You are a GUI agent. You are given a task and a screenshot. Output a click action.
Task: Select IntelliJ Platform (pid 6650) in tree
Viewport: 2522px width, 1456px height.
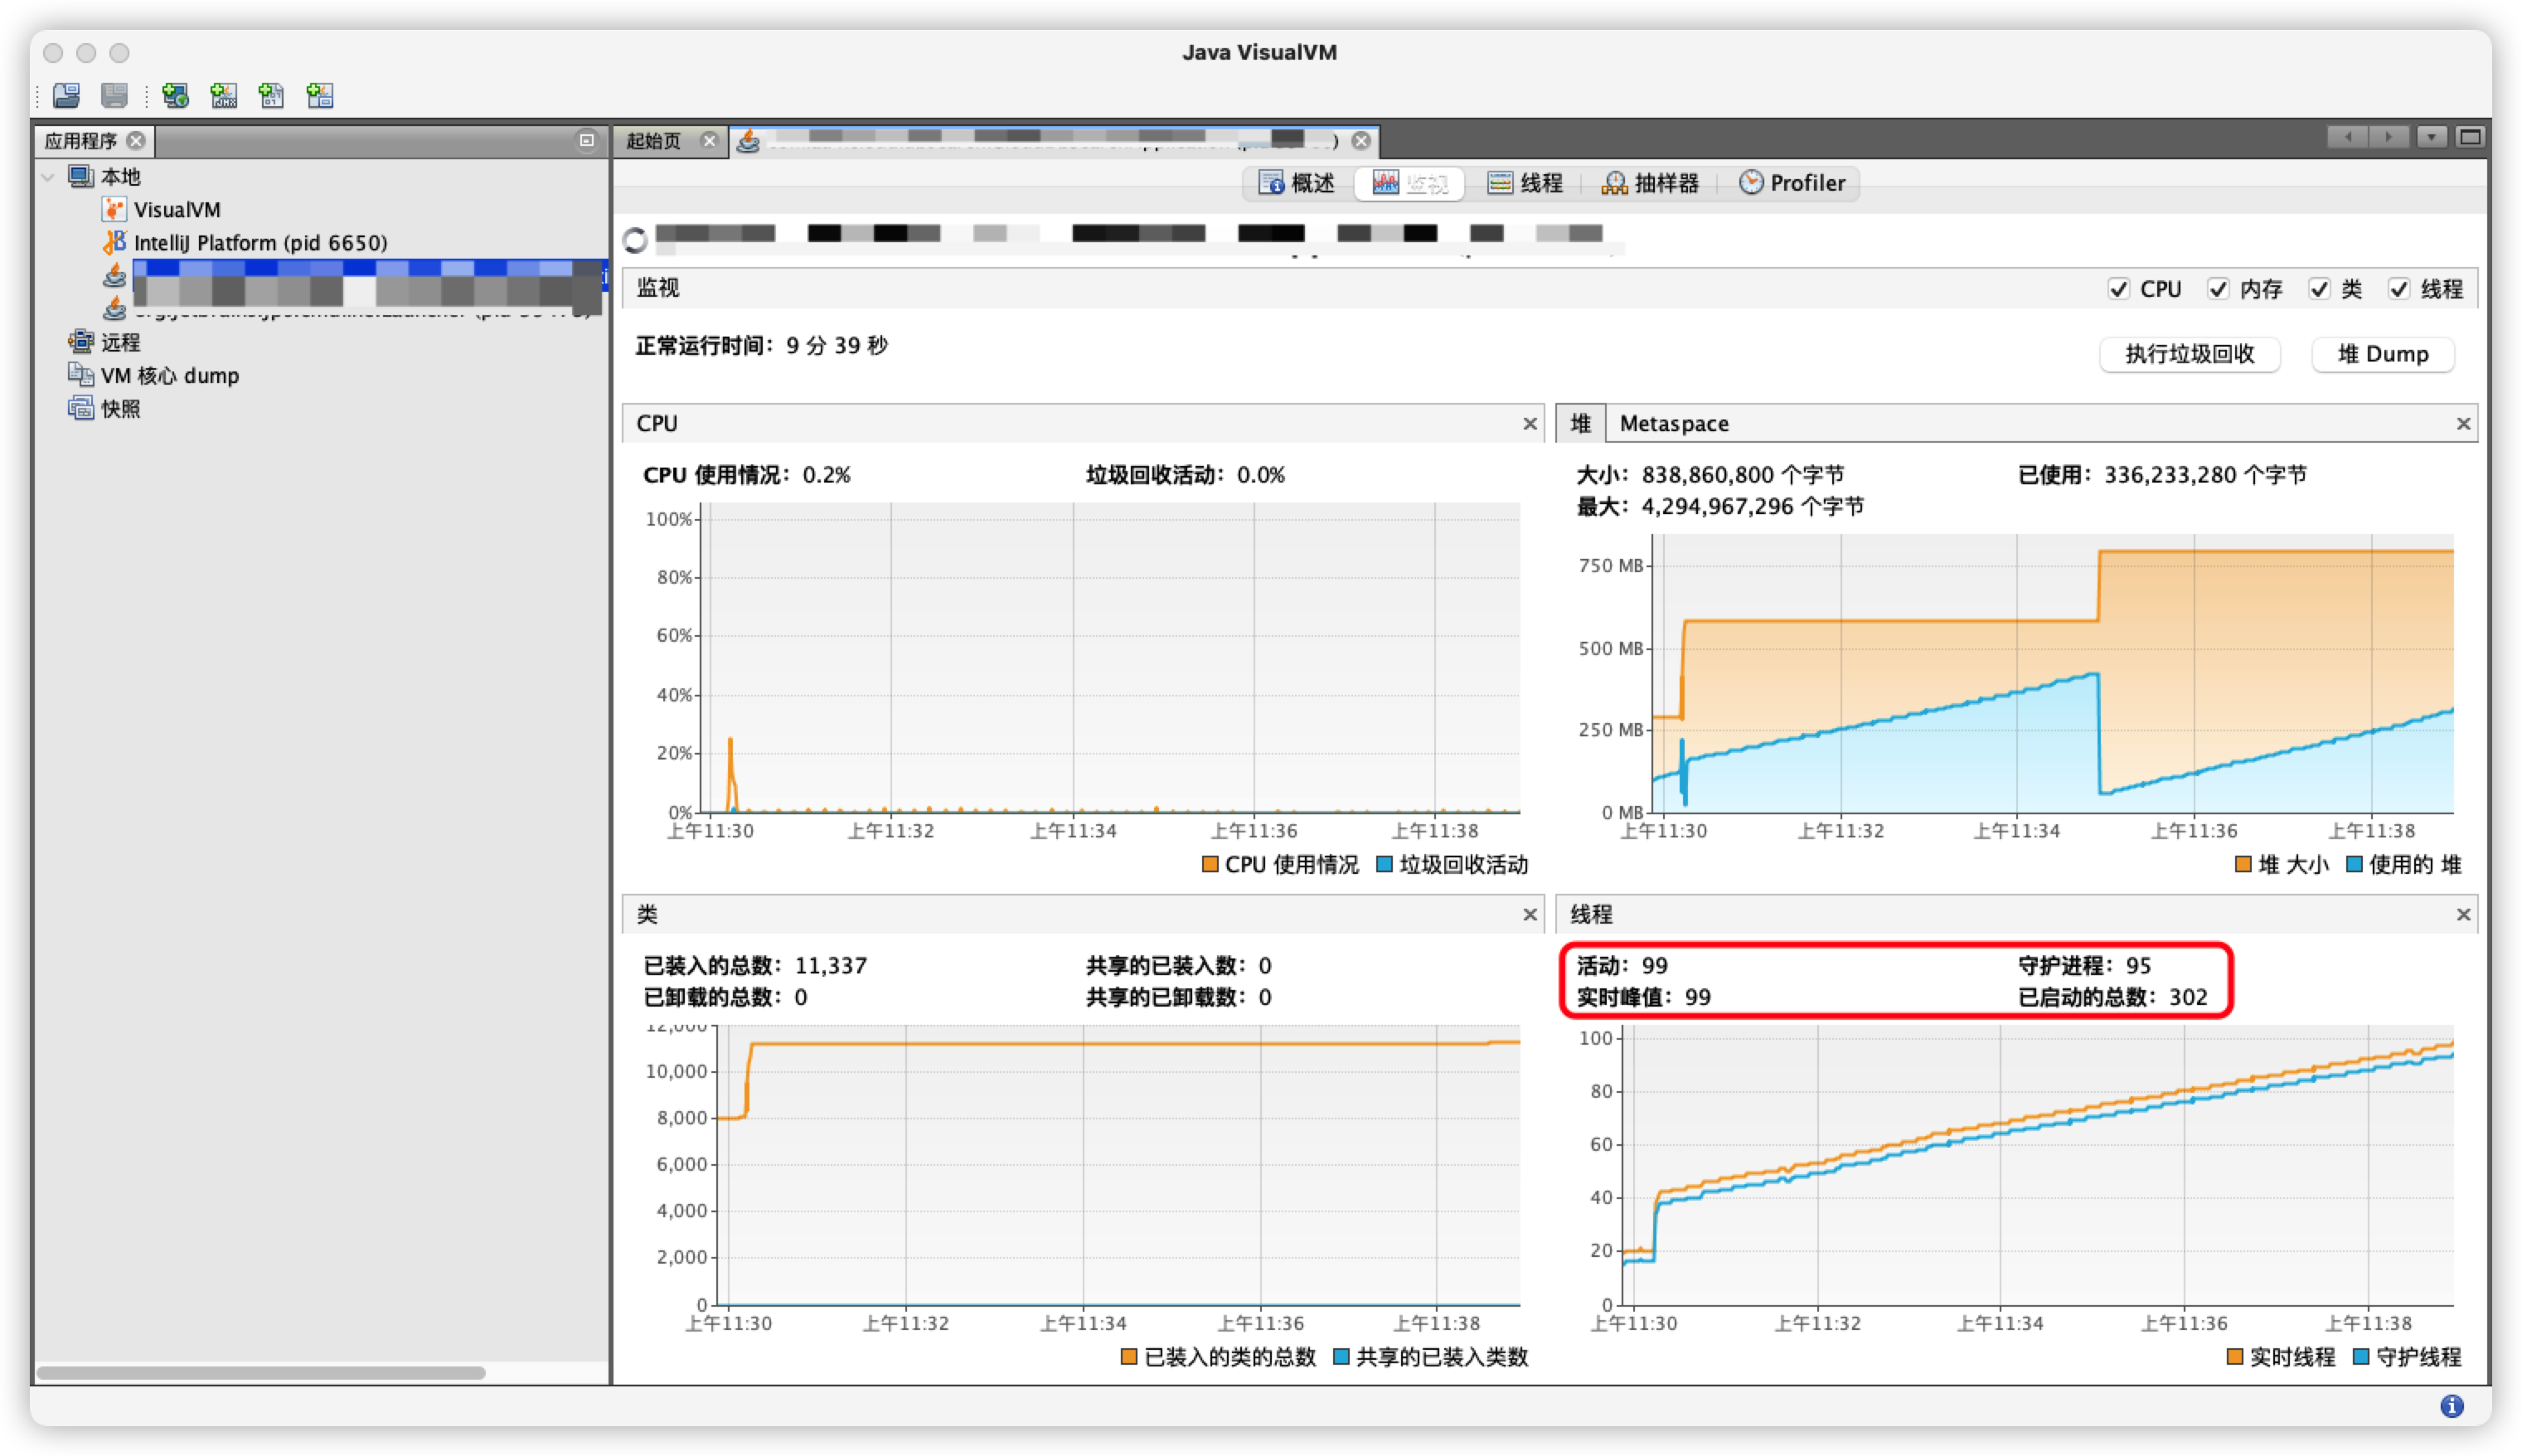coord(259,243)
